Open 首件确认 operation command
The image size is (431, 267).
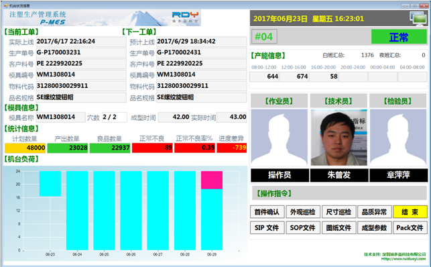coord(267,212)
